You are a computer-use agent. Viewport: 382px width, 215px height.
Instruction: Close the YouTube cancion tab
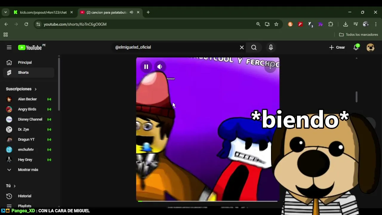click(138, 12)
